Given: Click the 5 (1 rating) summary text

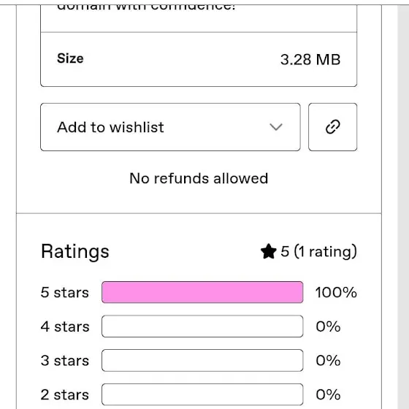Looking at the screenshot, I should pos(318,251).
